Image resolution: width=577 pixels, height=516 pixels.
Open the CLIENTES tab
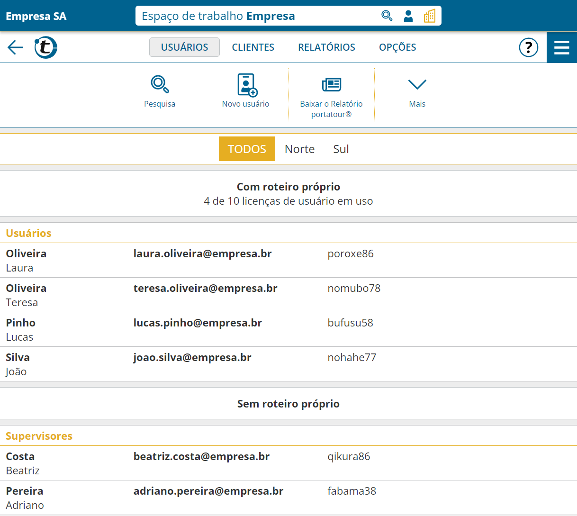(253, 47)
